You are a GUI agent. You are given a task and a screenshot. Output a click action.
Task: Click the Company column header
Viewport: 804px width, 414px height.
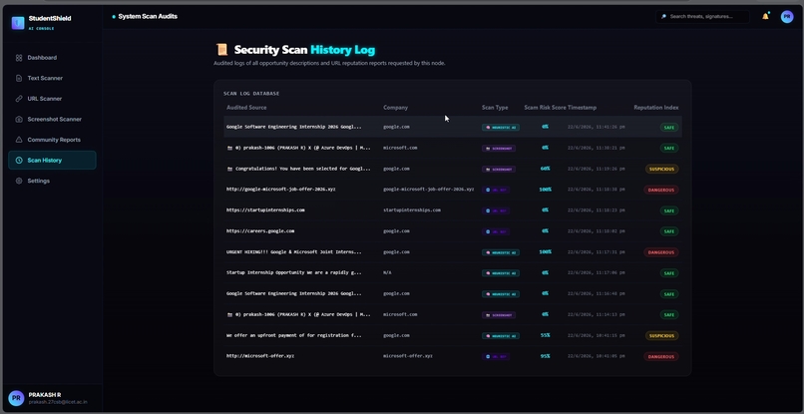(395, 108)
